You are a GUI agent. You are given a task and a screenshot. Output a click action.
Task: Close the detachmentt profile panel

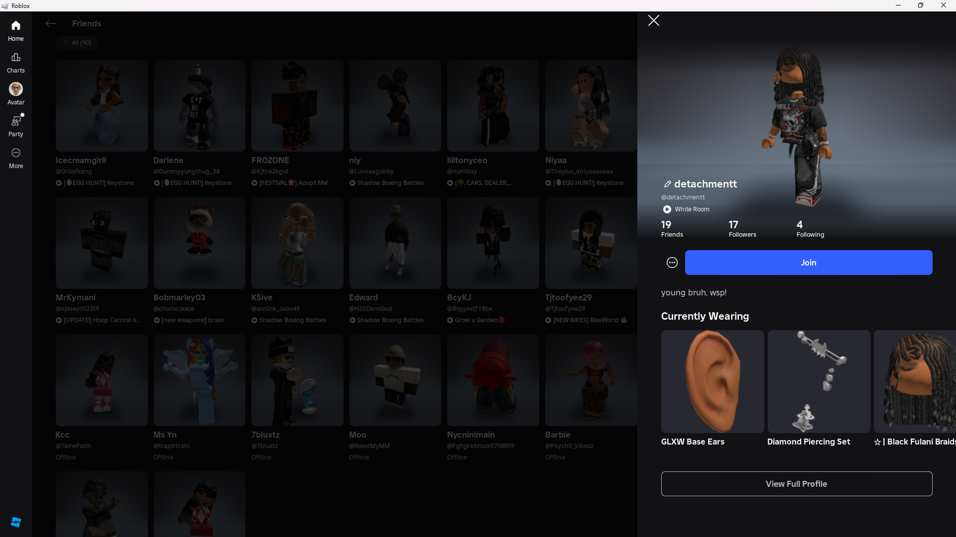(654, 20)
